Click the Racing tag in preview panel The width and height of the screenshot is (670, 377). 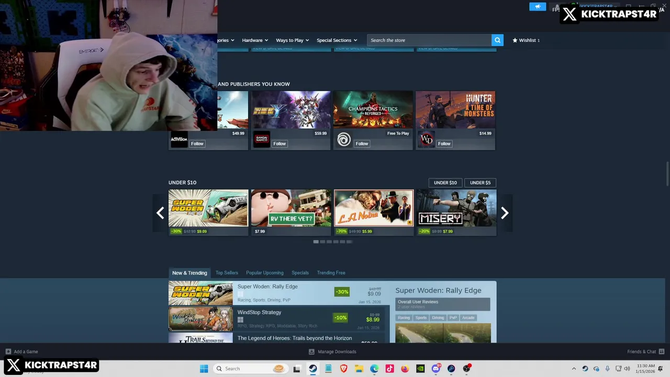tap(404, 318)
